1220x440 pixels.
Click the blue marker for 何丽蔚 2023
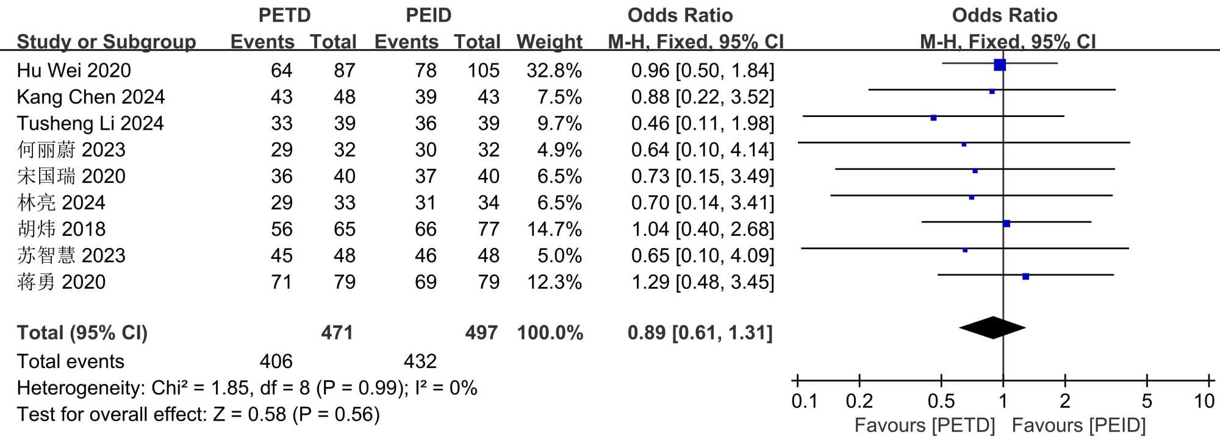coord(964,144)
